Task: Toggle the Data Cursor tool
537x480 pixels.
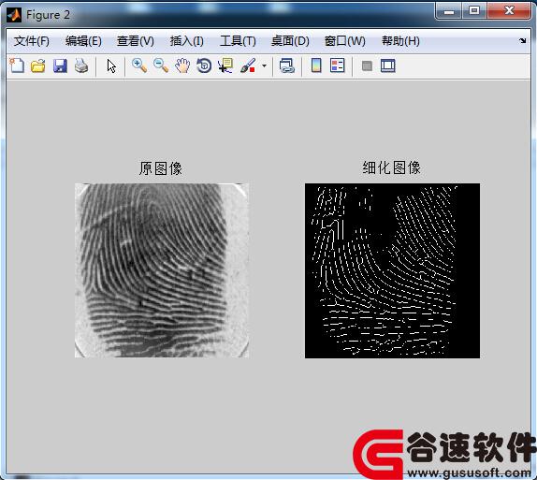Action: (225, 65)
